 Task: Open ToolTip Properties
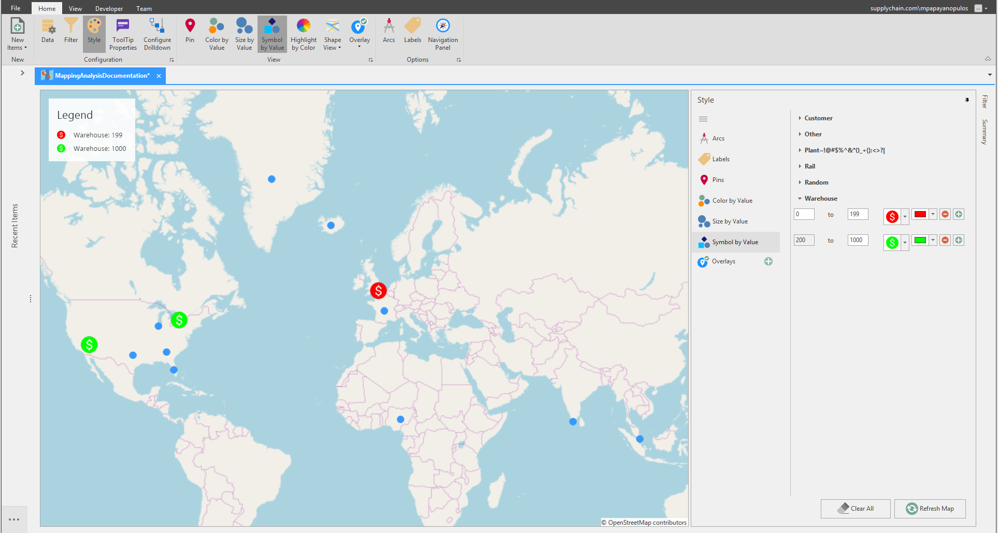[x=123, y=34]
